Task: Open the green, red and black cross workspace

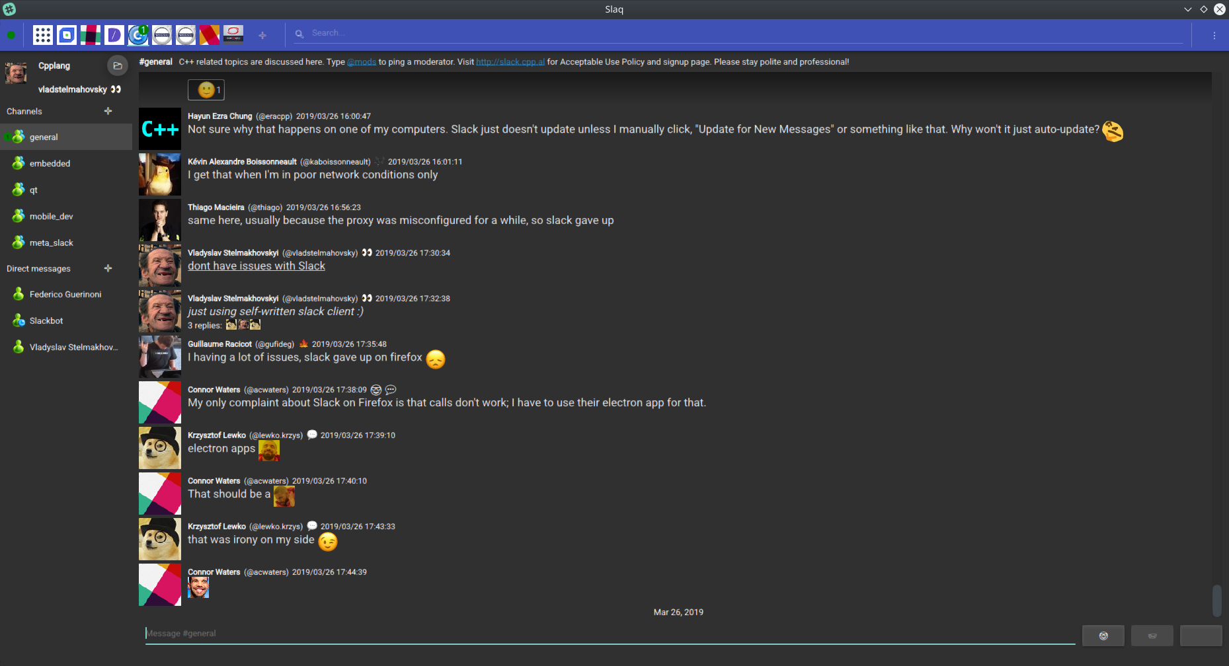Action: click(x=91, y=35)
